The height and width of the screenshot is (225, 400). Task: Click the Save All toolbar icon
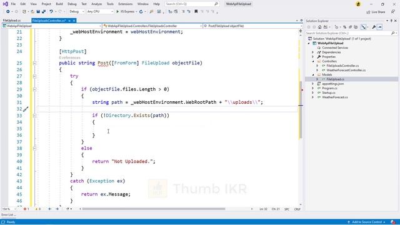pos(44,11)
